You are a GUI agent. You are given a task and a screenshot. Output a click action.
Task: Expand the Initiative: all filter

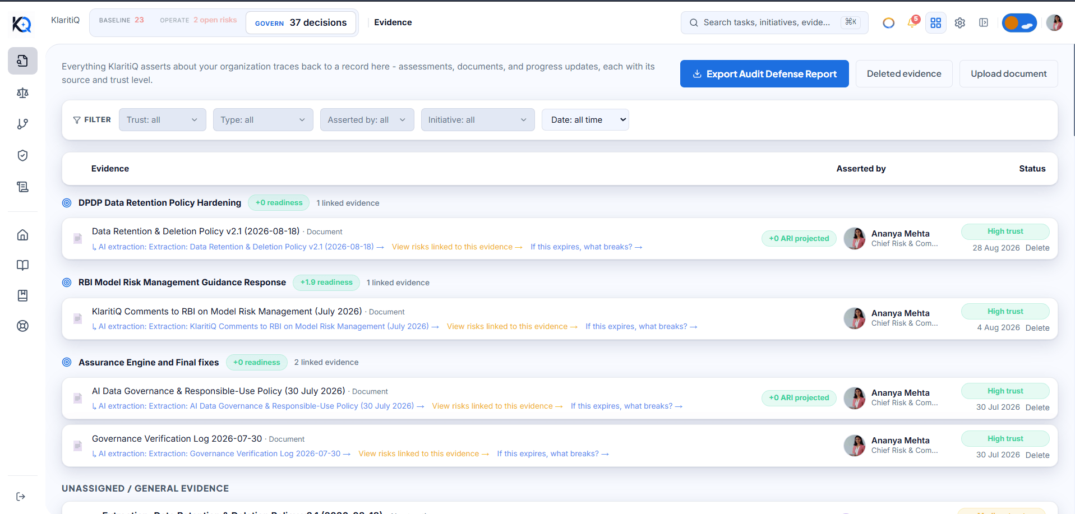pyautogui.click(x=478, y=120)
